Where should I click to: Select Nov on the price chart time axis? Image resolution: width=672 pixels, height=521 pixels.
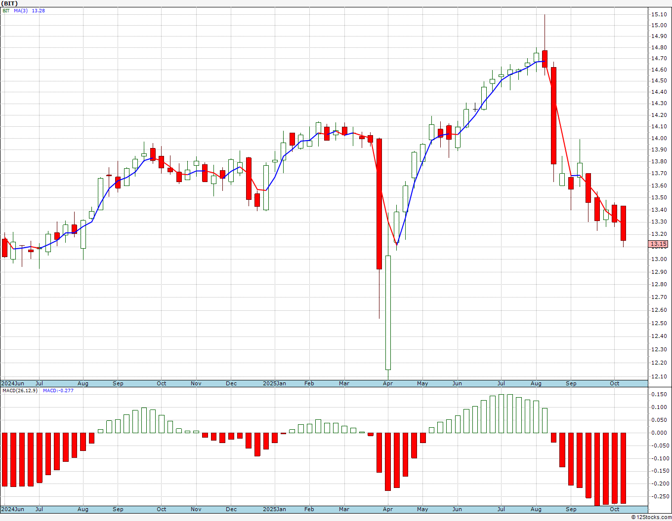pyautogui.click(x=196, y=383)
